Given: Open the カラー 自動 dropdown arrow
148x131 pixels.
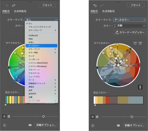Looking at the screenshot, I should [144, 26].
